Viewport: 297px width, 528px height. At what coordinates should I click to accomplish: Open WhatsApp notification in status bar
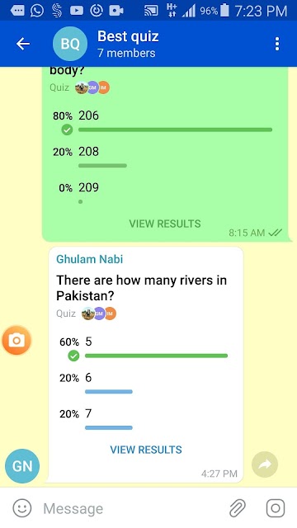coord(36,11)
